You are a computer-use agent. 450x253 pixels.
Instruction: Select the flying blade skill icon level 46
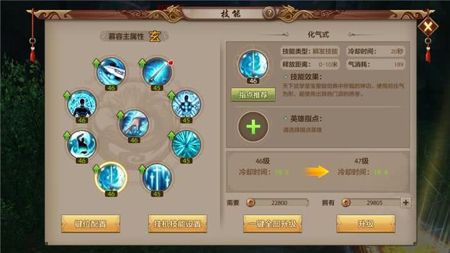tap(111, 72)
